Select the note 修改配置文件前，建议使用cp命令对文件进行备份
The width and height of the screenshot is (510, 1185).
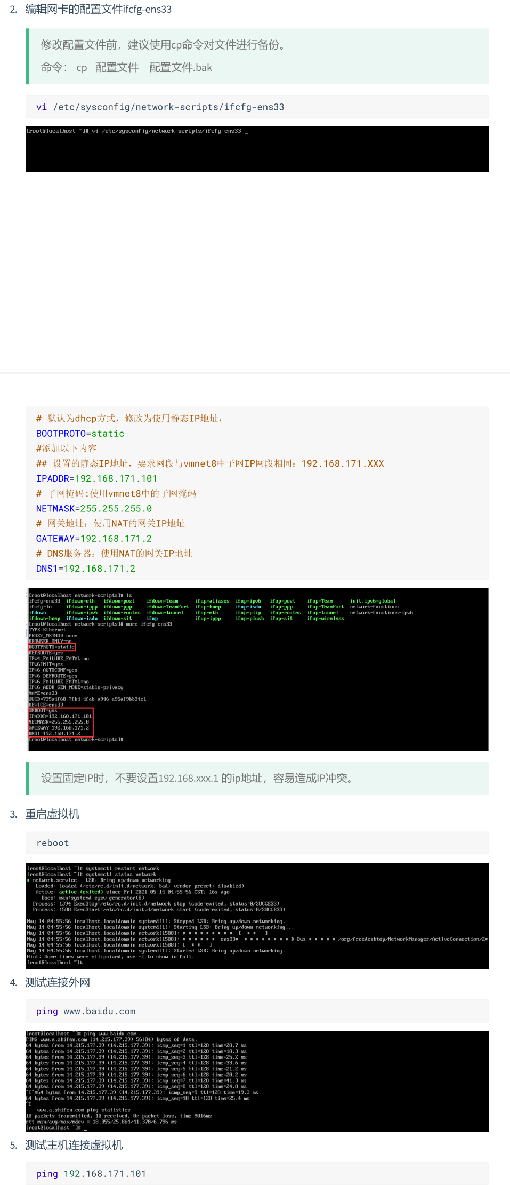point(165,45)
